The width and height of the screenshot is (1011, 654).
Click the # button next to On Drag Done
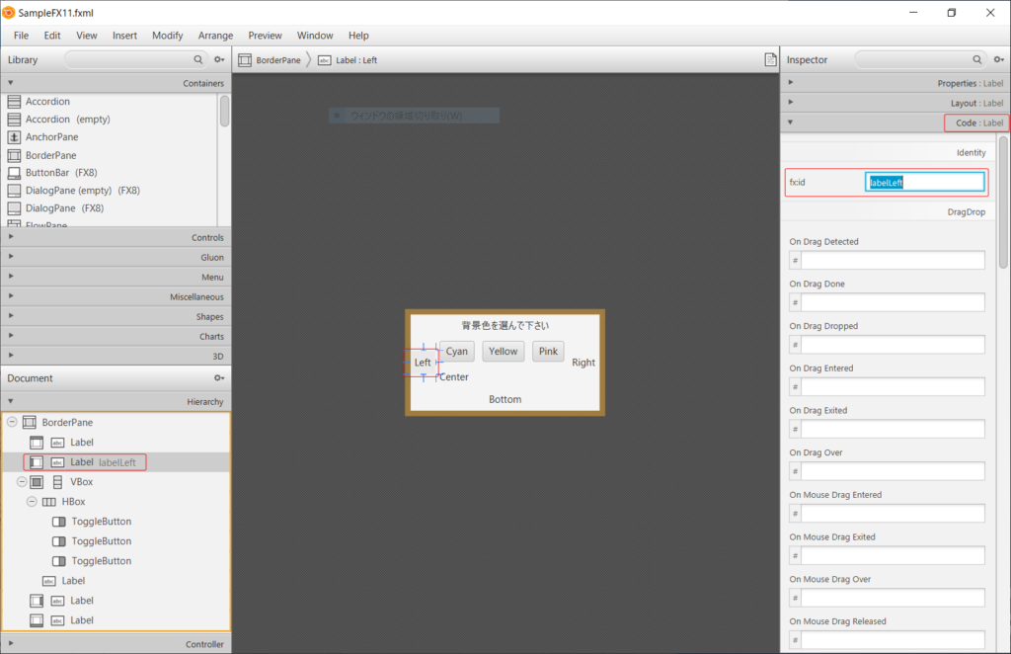coord(797,301)
